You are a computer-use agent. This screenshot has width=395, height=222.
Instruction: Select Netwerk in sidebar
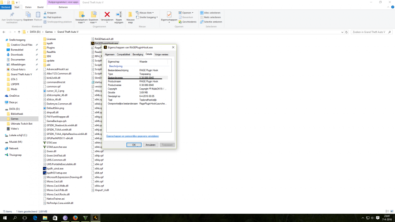click(x=13, y=148)
